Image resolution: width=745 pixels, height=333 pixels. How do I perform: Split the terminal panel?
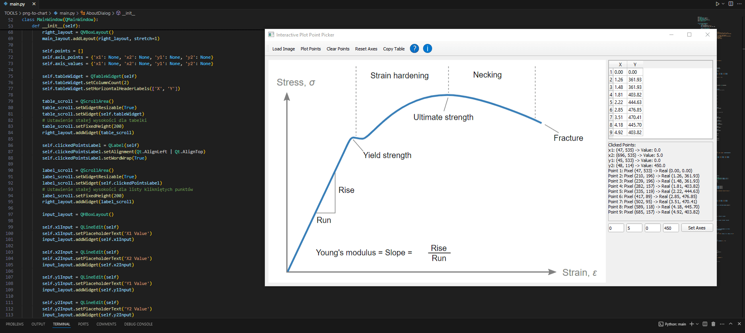click(x=705, y=324)
